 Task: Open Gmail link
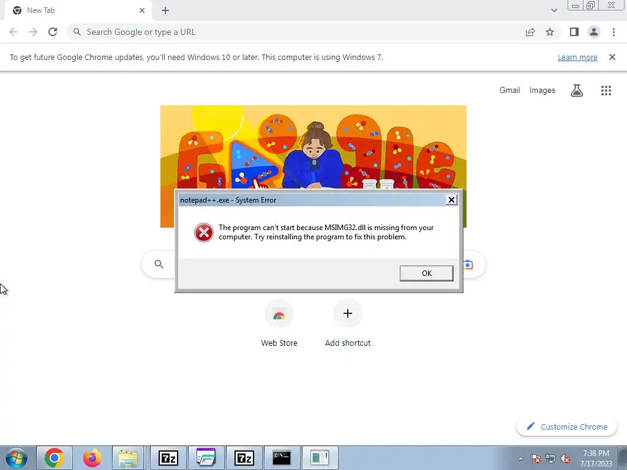tap(509, 91)
